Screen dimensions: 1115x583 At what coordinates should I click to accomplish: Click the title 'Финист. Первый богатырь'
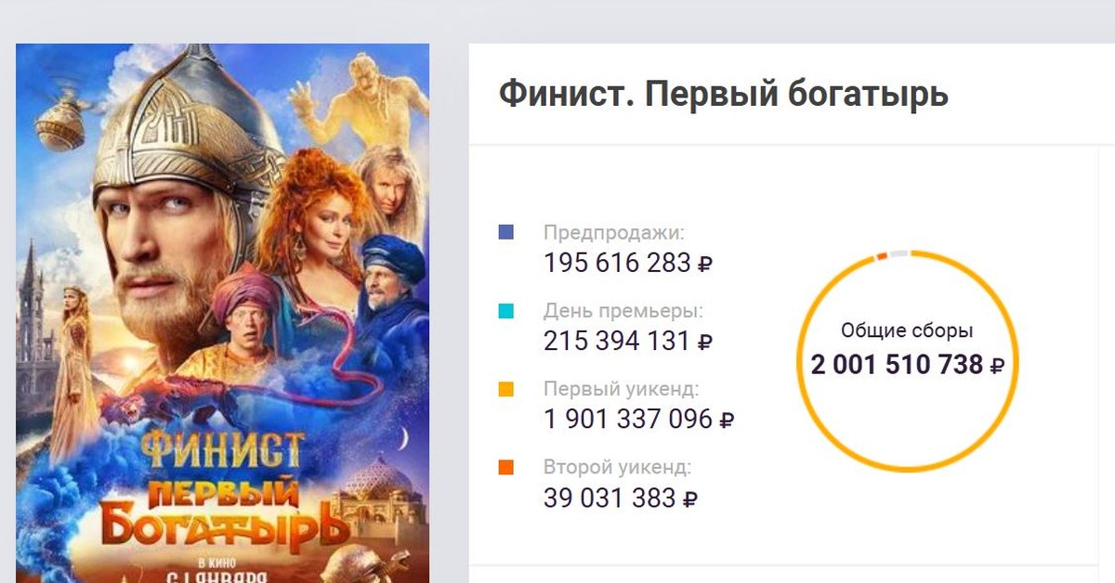(723, 95)
